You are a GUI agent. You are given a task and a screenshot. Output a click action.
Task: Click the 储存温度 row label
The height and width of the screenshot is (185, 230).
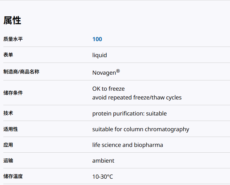pos(13,176)
